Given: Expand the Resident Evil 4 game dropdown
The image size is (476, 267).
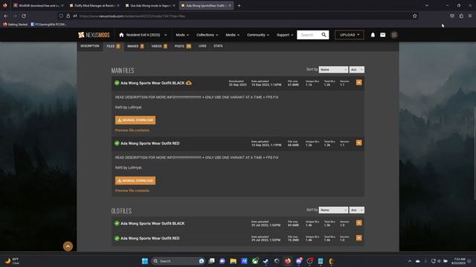Looking at the screenshot, I should point(165,35).
